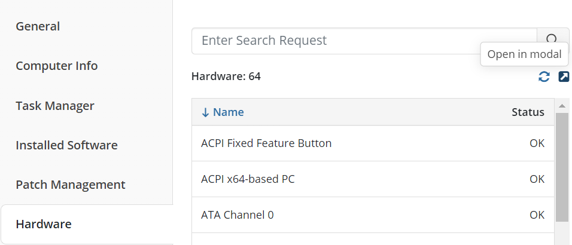Open the General tab
The width and height of the screenshot is (572, 245).
pos(38,26)
